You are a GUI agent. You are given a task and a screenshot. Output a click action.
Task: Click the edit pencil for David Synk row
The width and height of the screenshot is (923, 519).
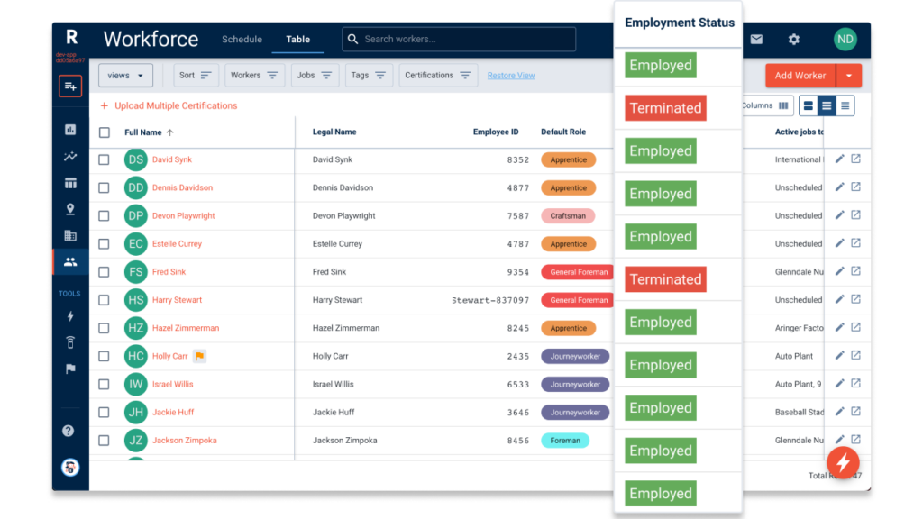pyautogui.click(x=840, y=159)
